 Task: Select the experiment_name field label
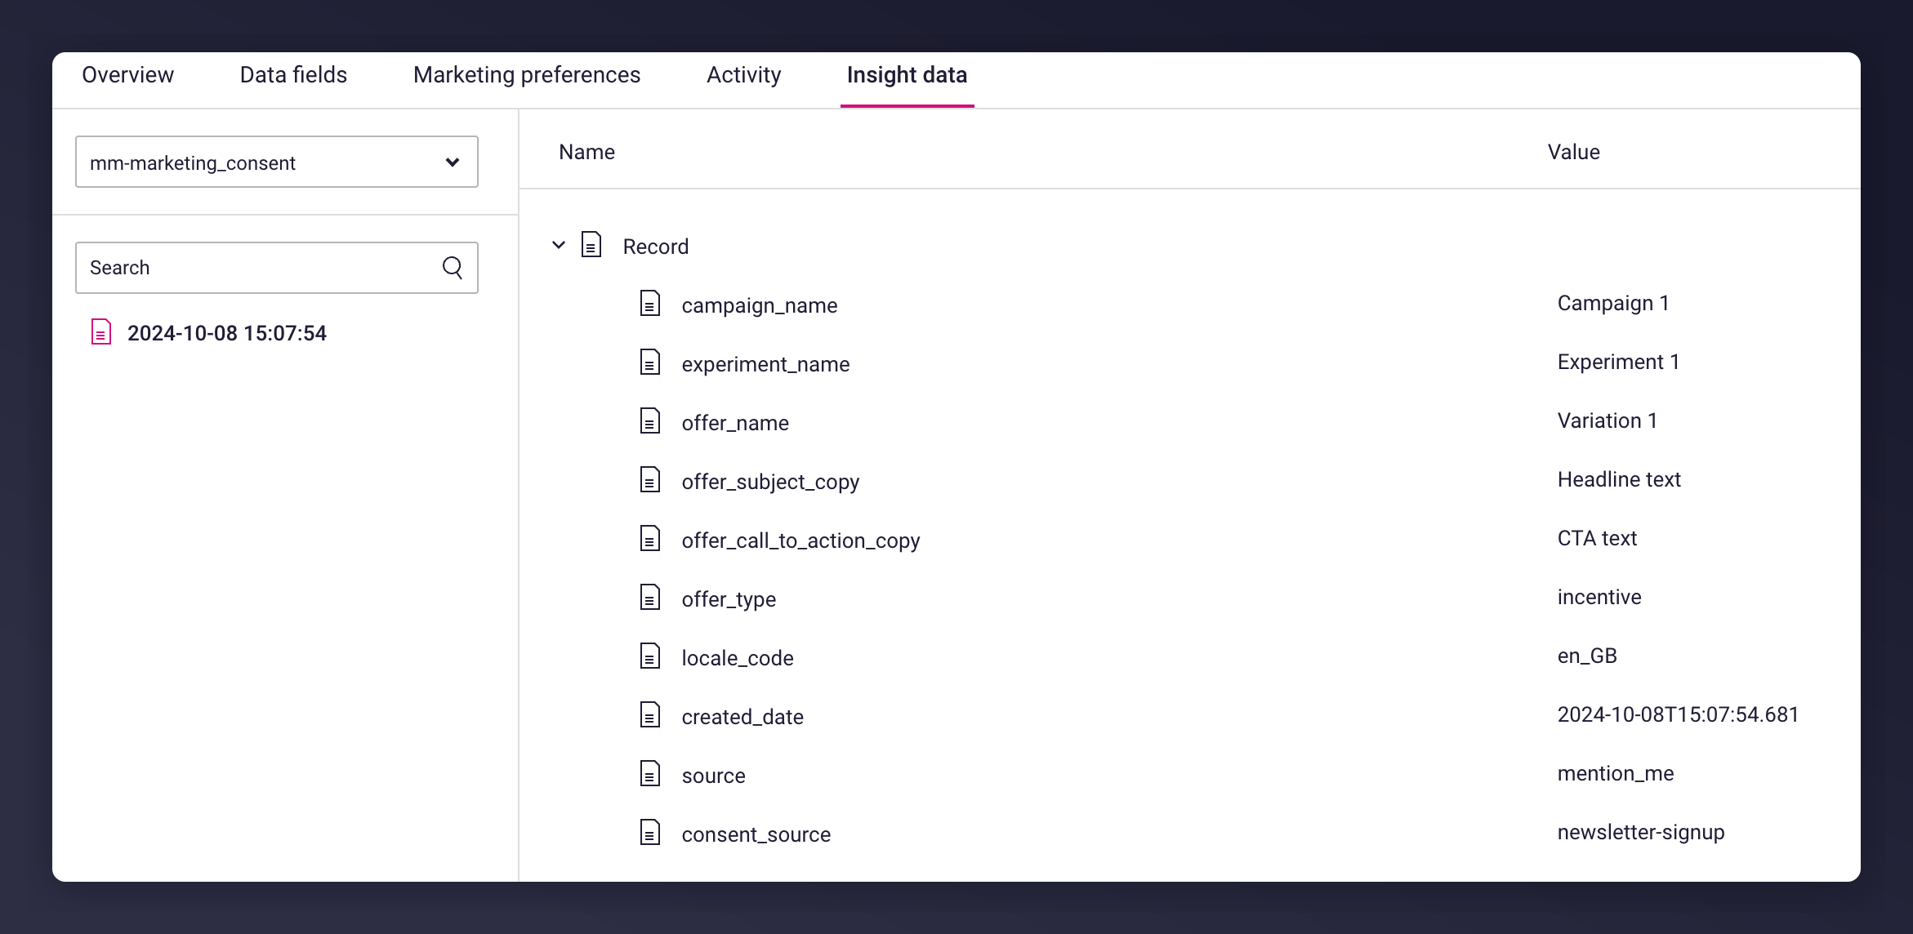[765, 364]
